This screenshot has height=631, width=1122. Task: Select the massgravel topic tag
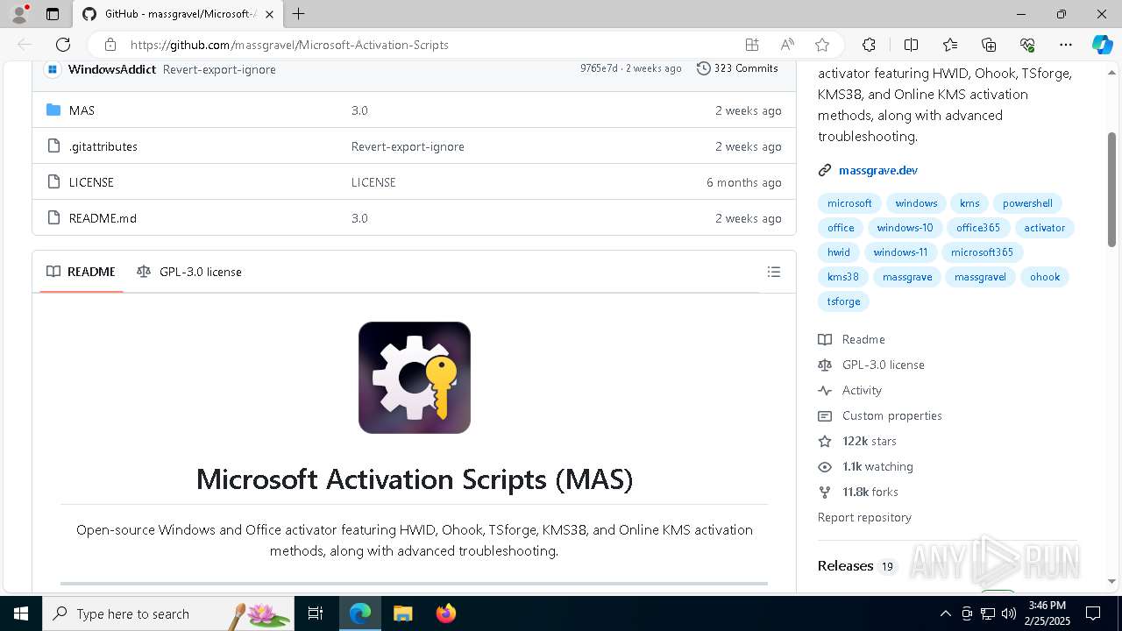tap(980, 277)
